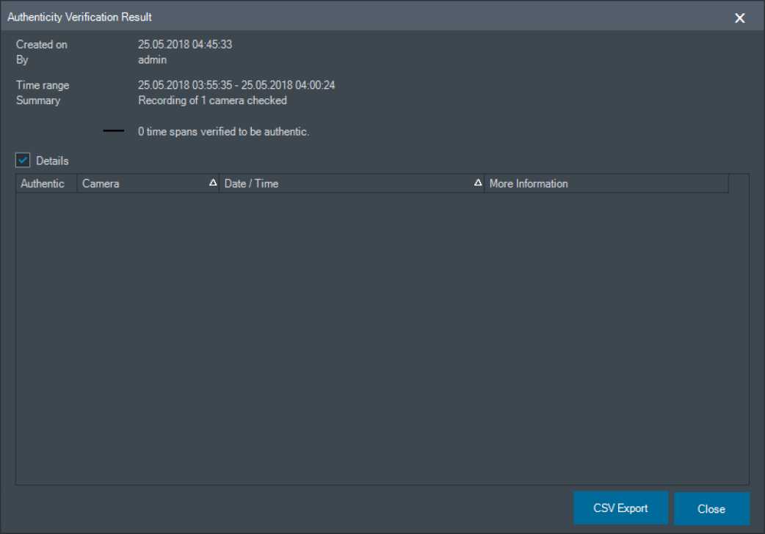
Task: Toggle the sort arrow in the Camera column
Action: [x=213, y=183]
